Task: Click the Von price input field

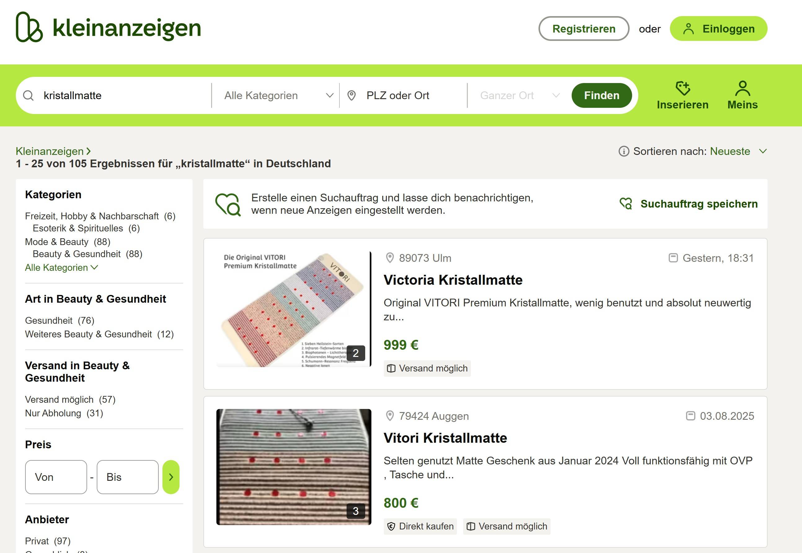Action: pos(56,477)
